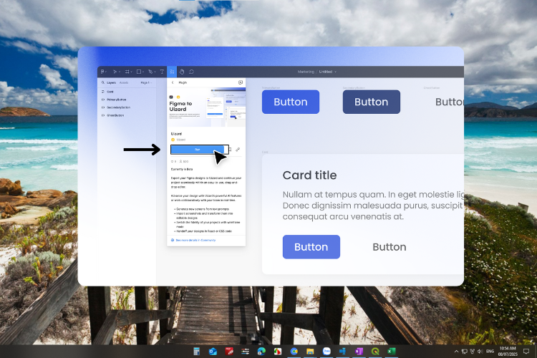Click Marketing in the file breadcrumb
This screenshot has width=537, height=358.
(306, 72)
